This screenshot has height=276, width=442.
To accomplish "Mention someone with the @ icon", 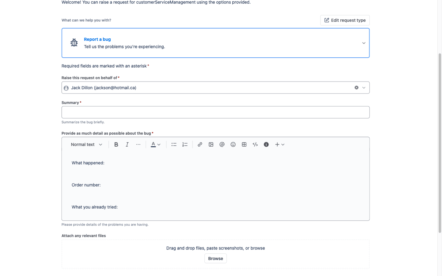I will pos(222,144).
